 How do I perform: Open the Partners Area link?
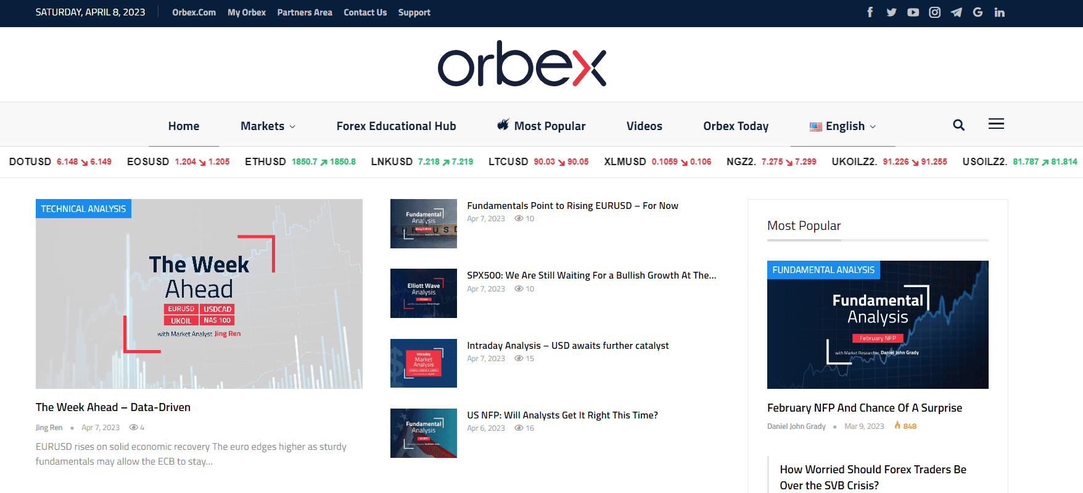pyautogui.click(x=305, y=12)
